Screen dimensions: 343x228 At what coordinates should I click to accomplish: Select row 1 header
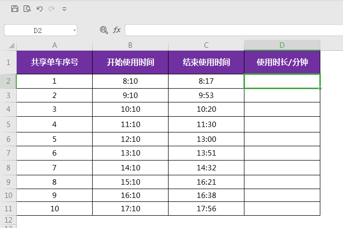click(x=8, y=63)
